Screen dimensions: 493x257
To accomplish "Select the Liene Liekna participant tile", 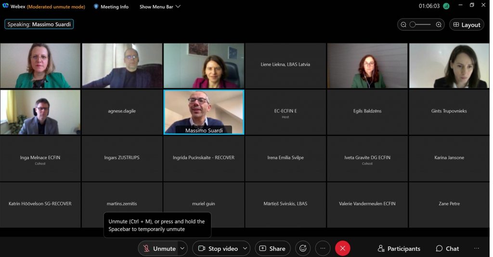I will (285, 64).
